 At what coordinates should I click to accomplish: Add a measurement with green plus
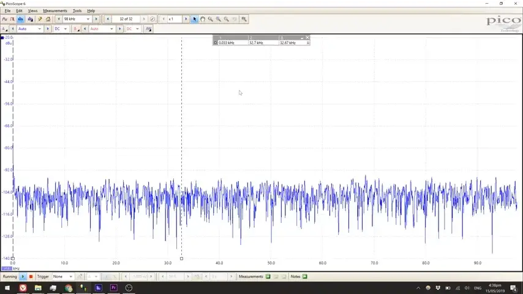(x=268, y=276)
